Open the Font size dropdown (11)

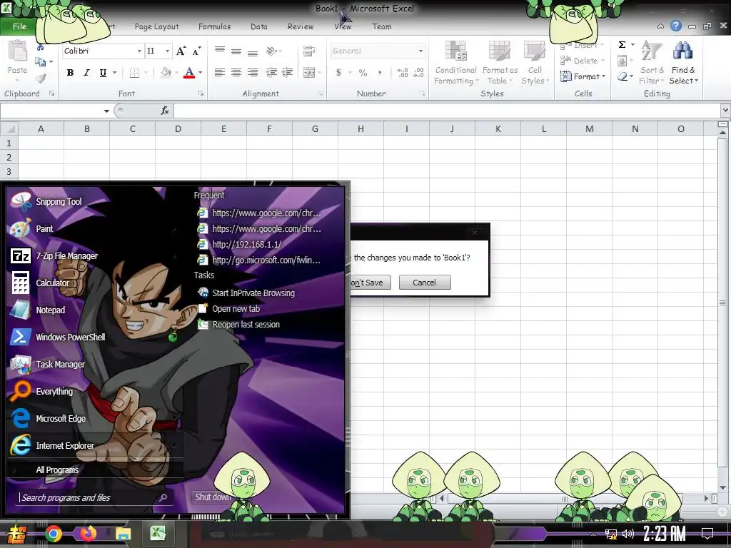coord(167,51)
